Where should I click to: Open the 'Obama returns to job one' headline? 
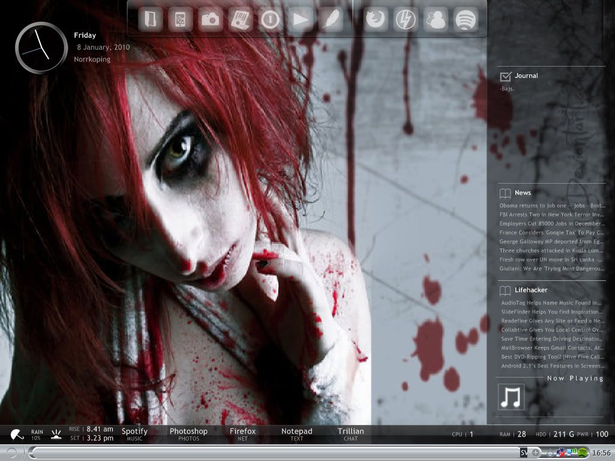coord(551,205)
